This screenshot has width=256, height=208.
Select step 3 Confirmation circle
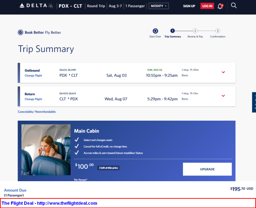(217, 31)
